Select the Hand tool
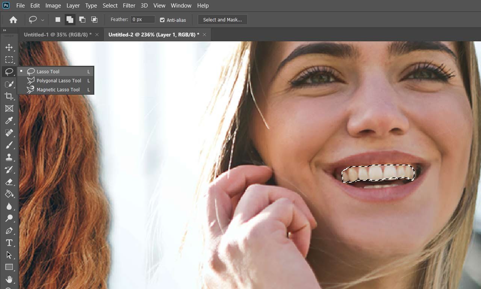The width and height of the screenshot is (481, 289). coord(9,279)
